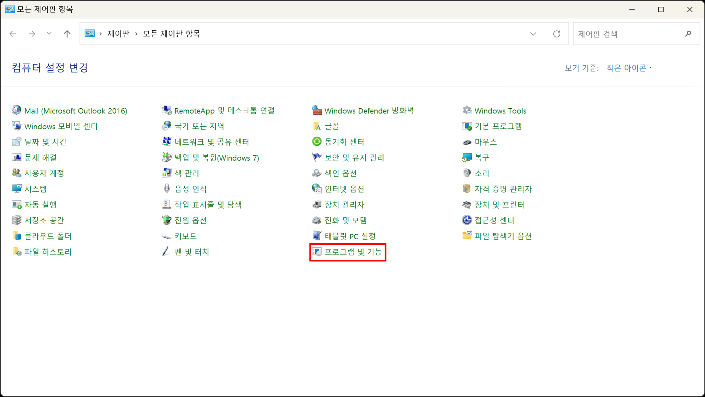Click the 시스템 monitor icon
Viewport: 705px width, 397px height.
coord(16,189)
